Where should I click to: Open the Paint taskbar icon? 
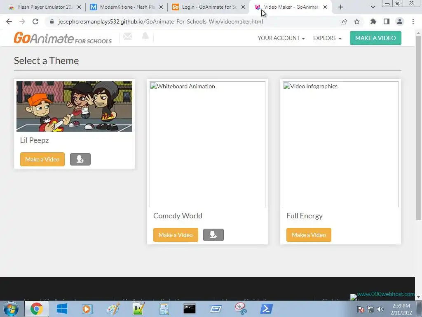click(x=113, y=309)
